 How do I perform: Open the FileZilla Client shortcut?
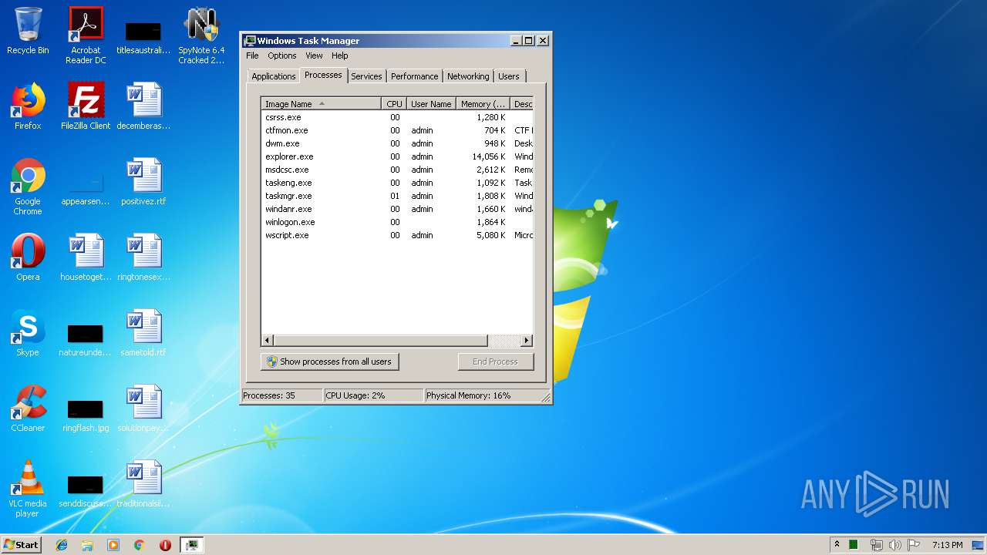[x=86, y=106]
